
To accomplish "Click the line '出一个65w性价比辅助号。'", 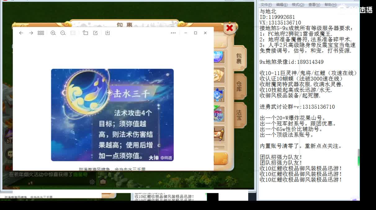I will 291,129.
